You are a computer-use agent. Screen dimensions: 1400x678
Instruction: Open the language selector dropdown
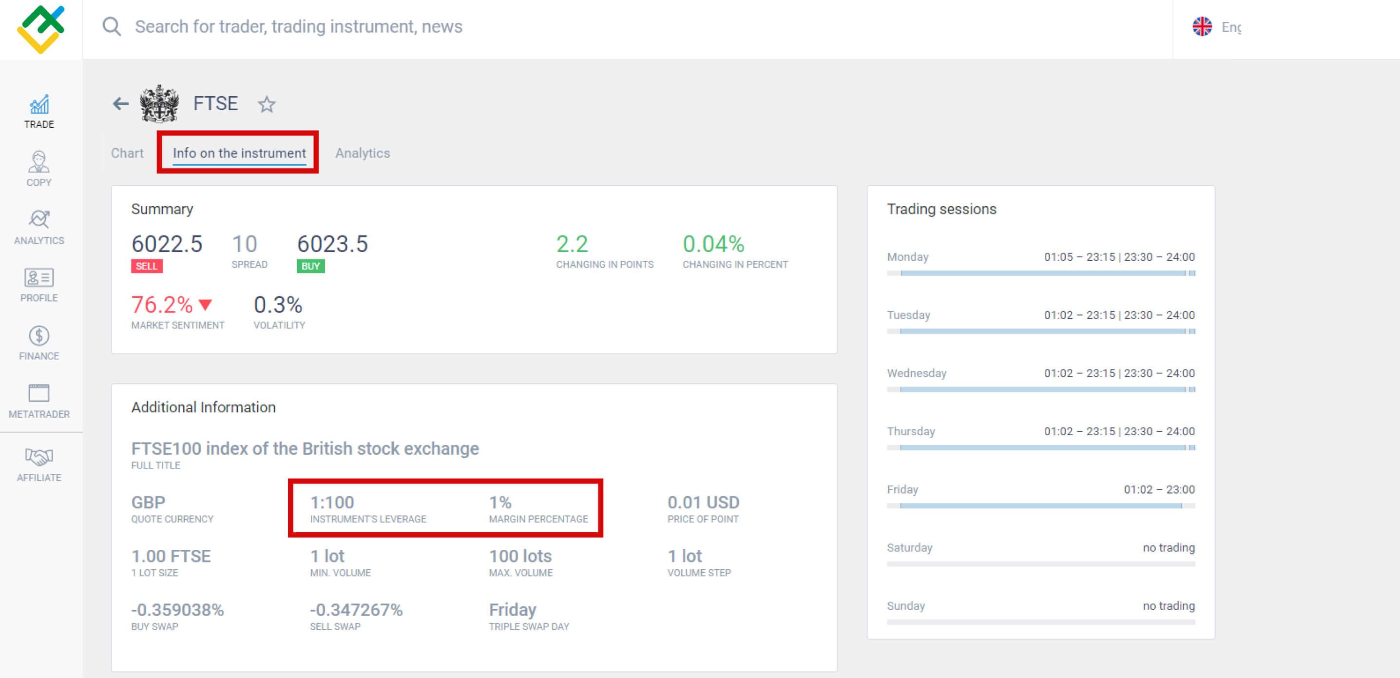[1217, 27]
